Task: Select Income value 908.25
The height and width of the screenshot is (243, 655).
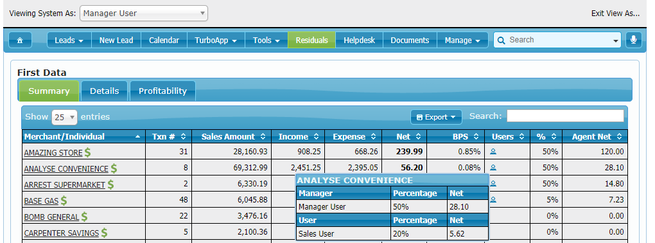Action: [x=308, y=152]
